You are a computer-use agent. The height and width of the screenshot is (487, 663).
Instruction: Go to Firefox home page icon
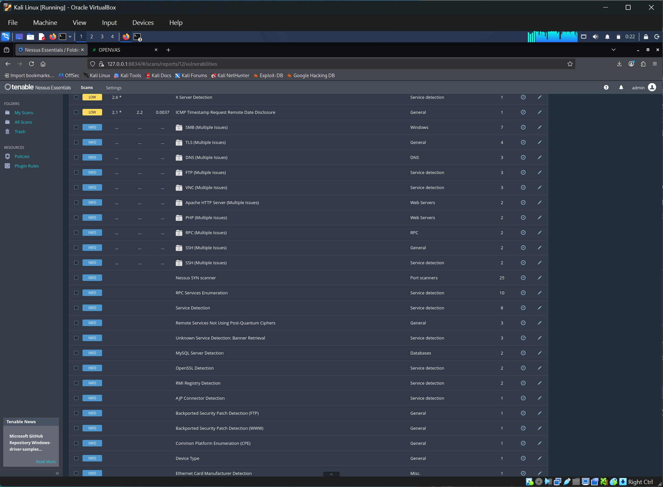43,64
